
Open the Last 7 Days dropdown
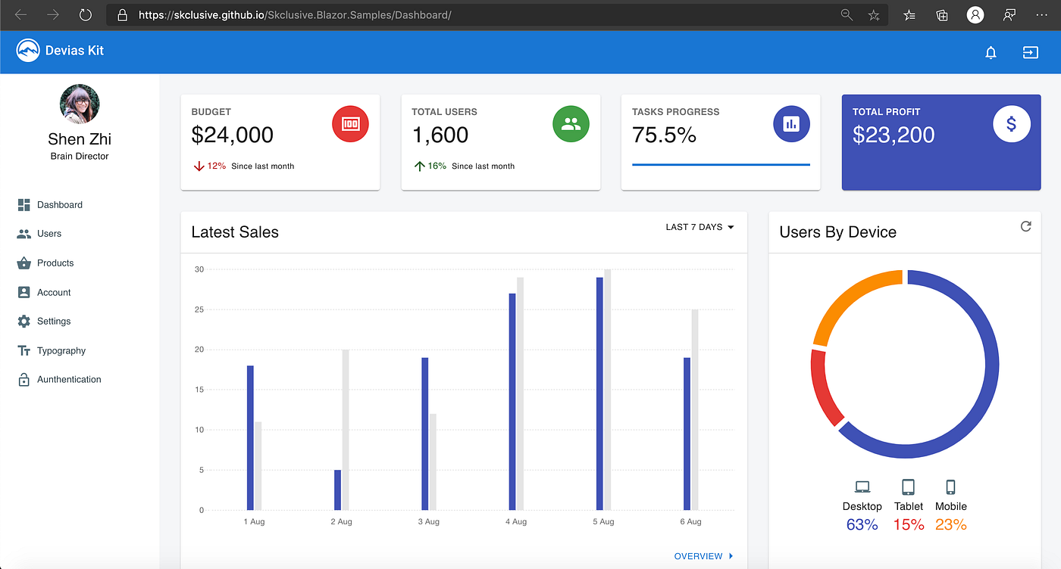(x=699, y=226)
